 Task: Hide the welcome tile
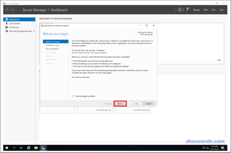pos(219,60)
